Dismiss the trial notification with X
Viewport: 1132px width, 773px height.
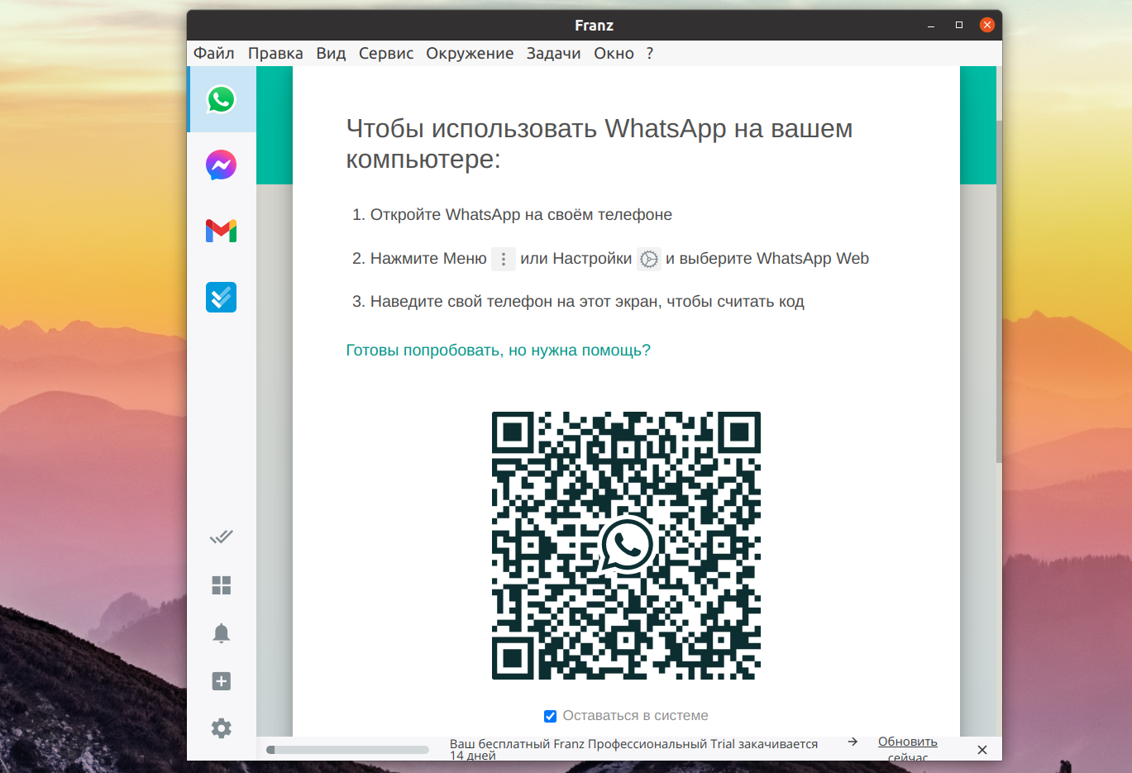click(982, 750)
